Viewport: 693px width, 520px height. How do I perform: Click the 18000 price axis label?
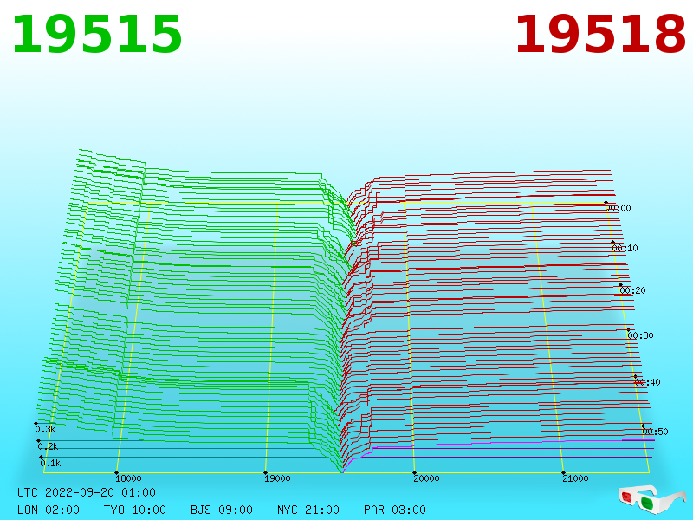click(x=128, y=478)
